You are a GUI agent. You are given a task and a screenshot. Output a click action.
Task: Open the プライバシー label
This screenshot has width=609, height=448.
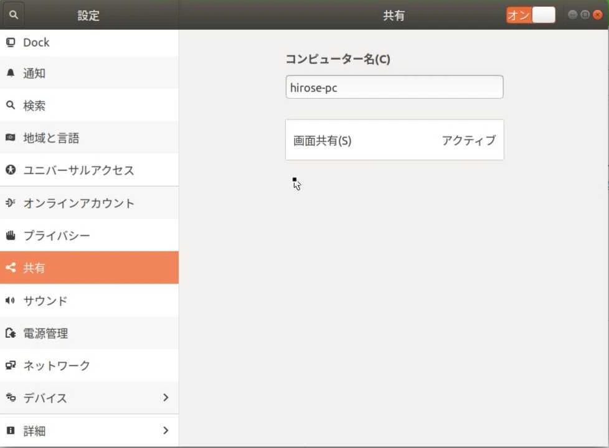point(57,235)
